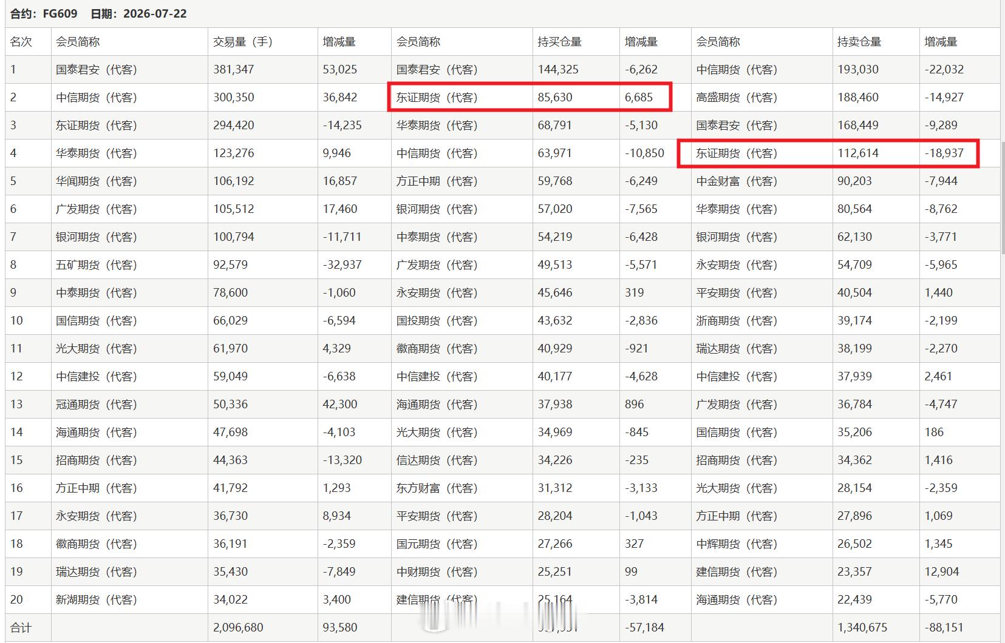Select the short position value 90,203

click(x=854, y=181)
